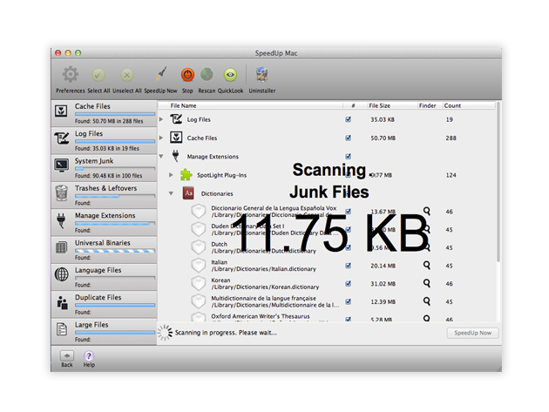Click SpeedUp Now broom icon in toolbar
The height and width of the screenshot is (412, 549).
160,74
